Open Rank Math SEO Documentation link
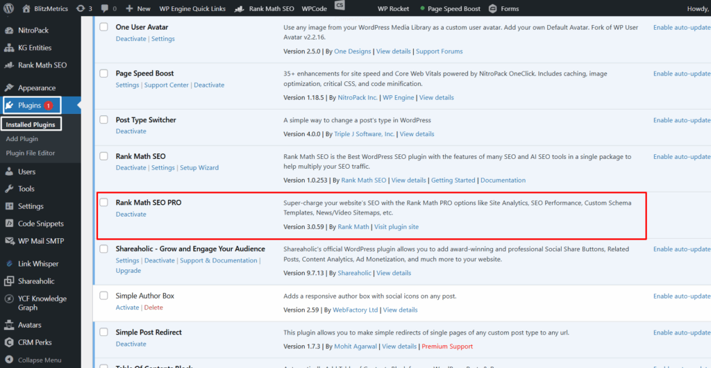 503,181
